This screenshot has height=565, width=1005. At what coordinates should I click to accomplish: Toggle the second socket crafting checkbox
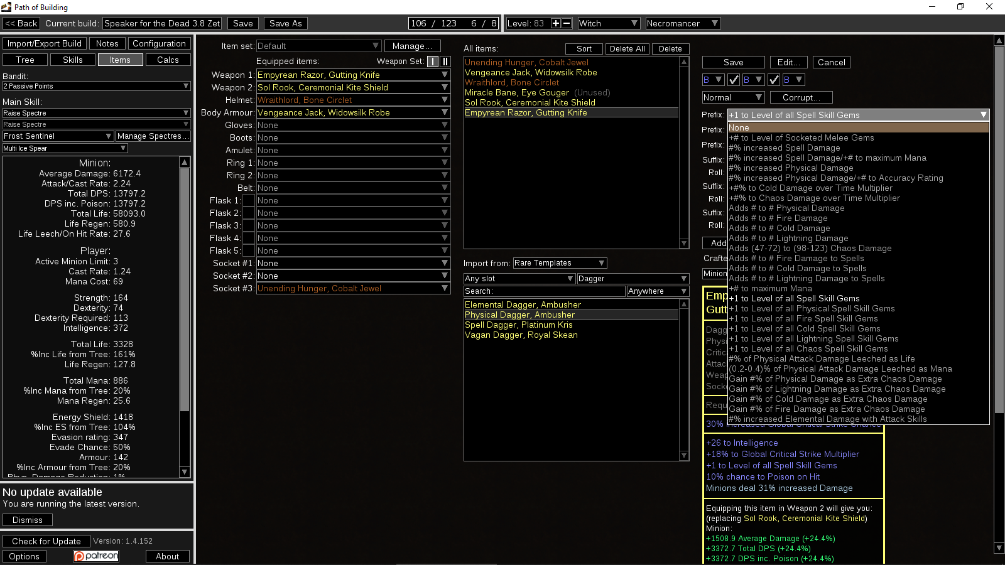(x=774, y=80)
